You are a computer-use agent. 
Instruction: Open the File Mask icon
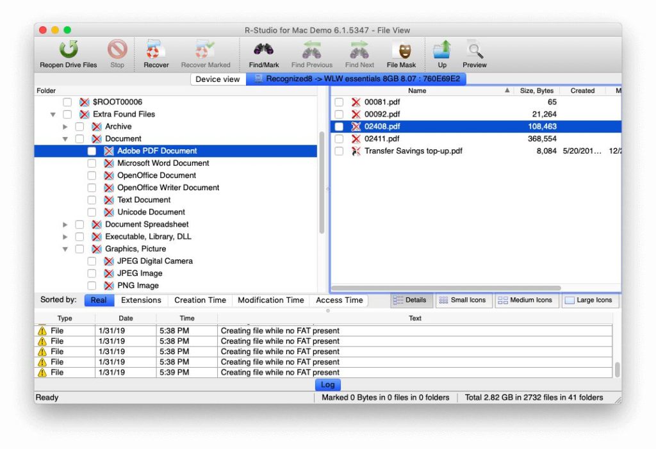pos(402,51)
